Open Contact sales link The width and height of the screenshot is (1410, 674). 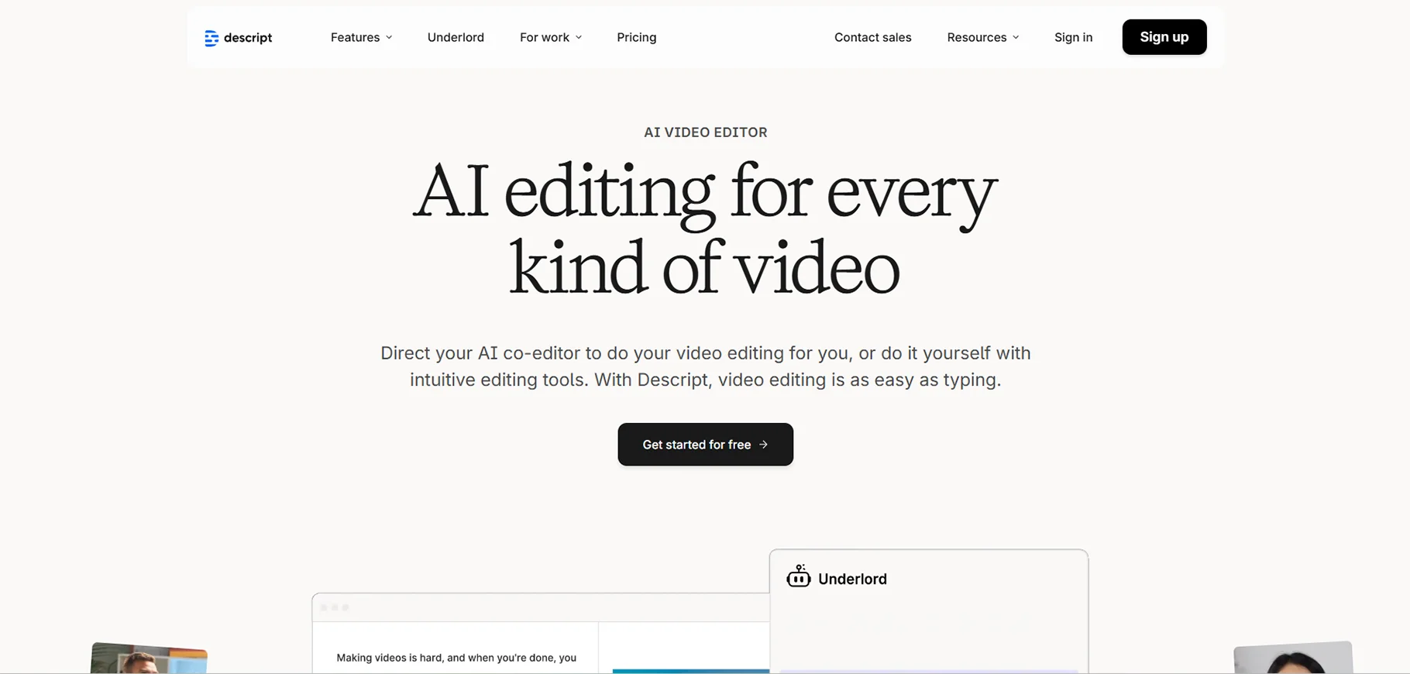coord(873,37)
